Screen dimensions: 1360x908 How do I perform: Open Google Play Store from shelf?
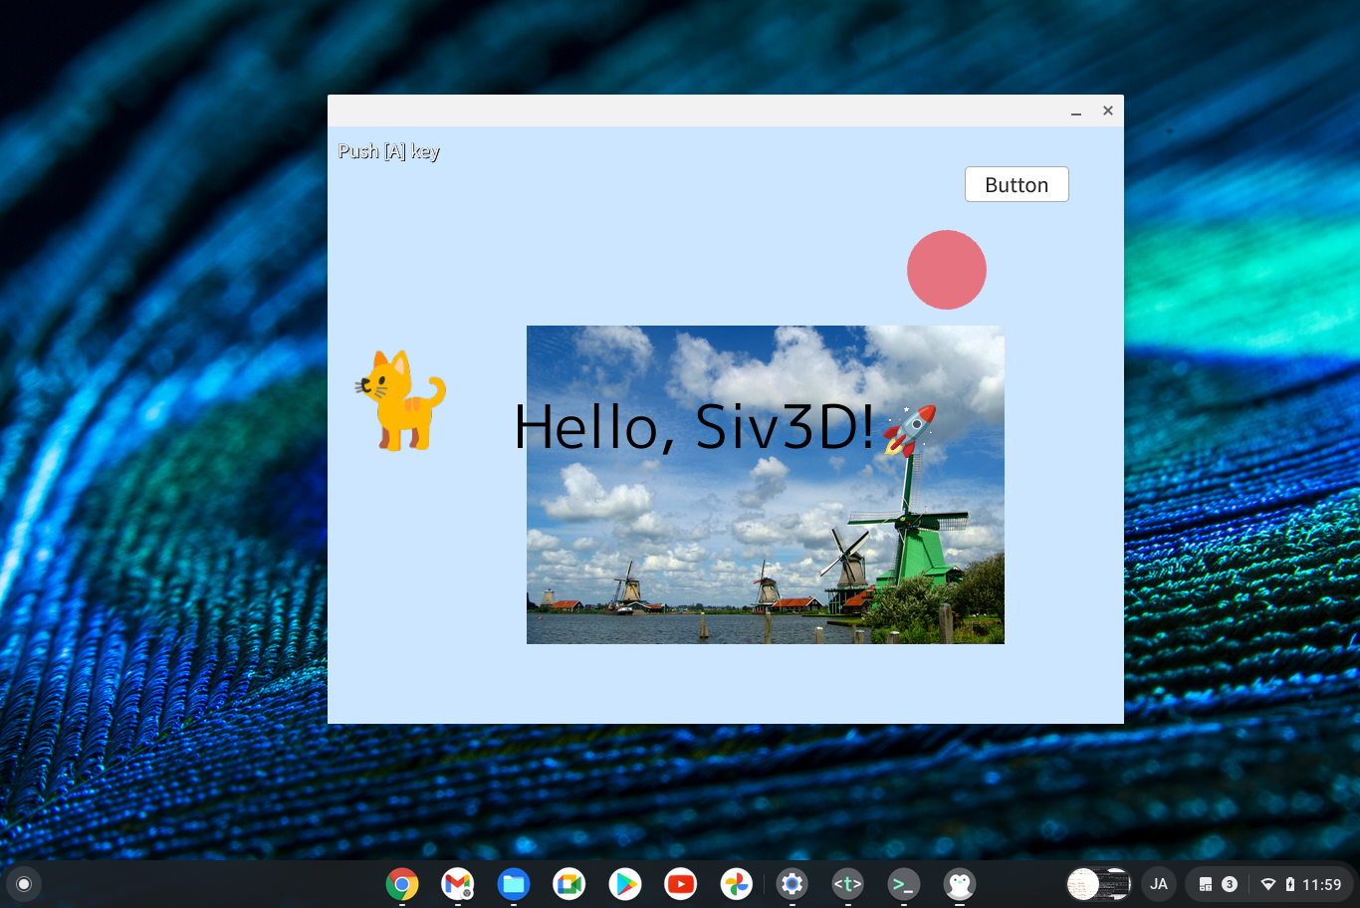(625, 884)
